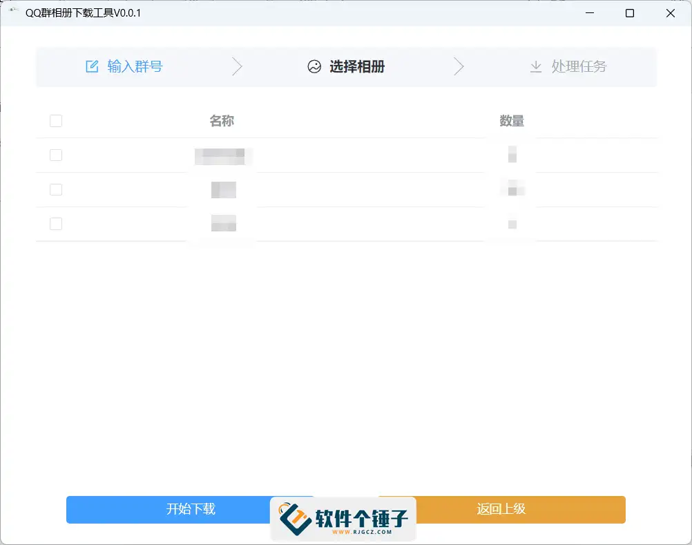The image size is (692, 545).
Task: Tick the select-all checkbox in the table header
Action: (56, 120)
